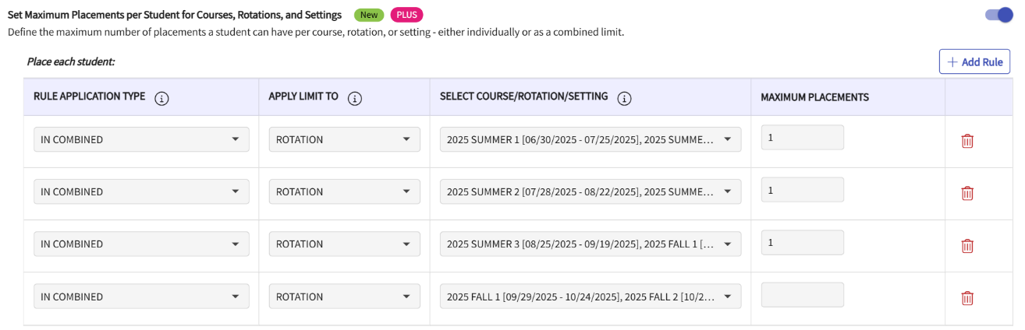1025x330 pixels.
Task: Show info for Apply Limit To column
Action: click(x=354, y=98)
